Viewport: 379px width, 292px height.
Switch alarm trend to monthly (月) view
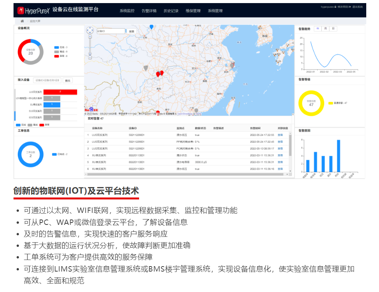(325, 29)
